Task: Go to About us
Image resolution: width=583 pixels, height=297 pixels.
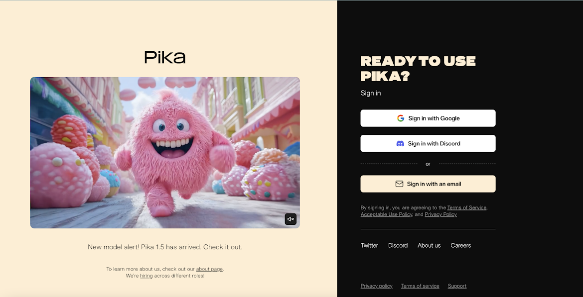Action: 429,245
